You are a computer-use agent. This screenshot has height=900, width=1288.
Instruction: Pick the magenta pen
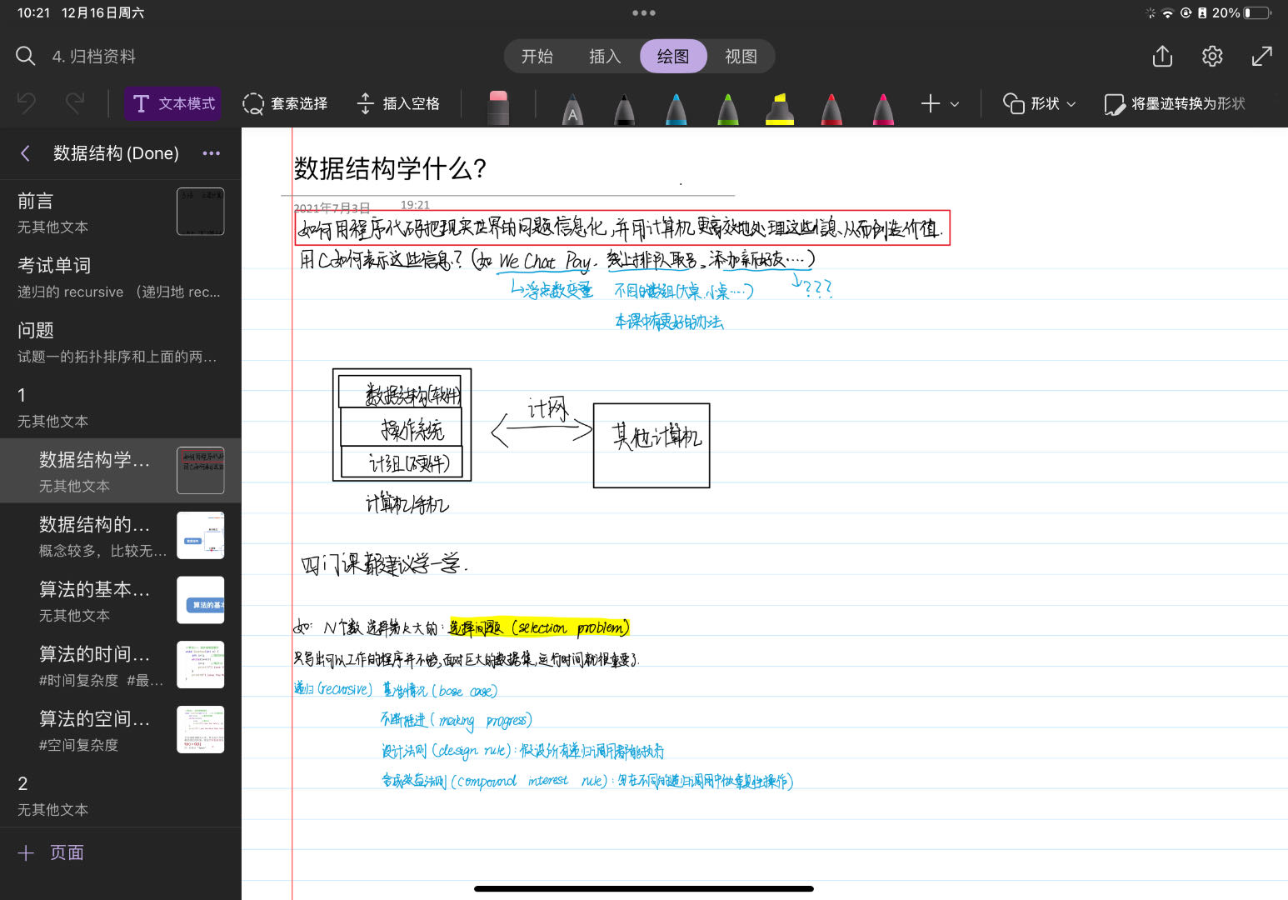(883, 108)
